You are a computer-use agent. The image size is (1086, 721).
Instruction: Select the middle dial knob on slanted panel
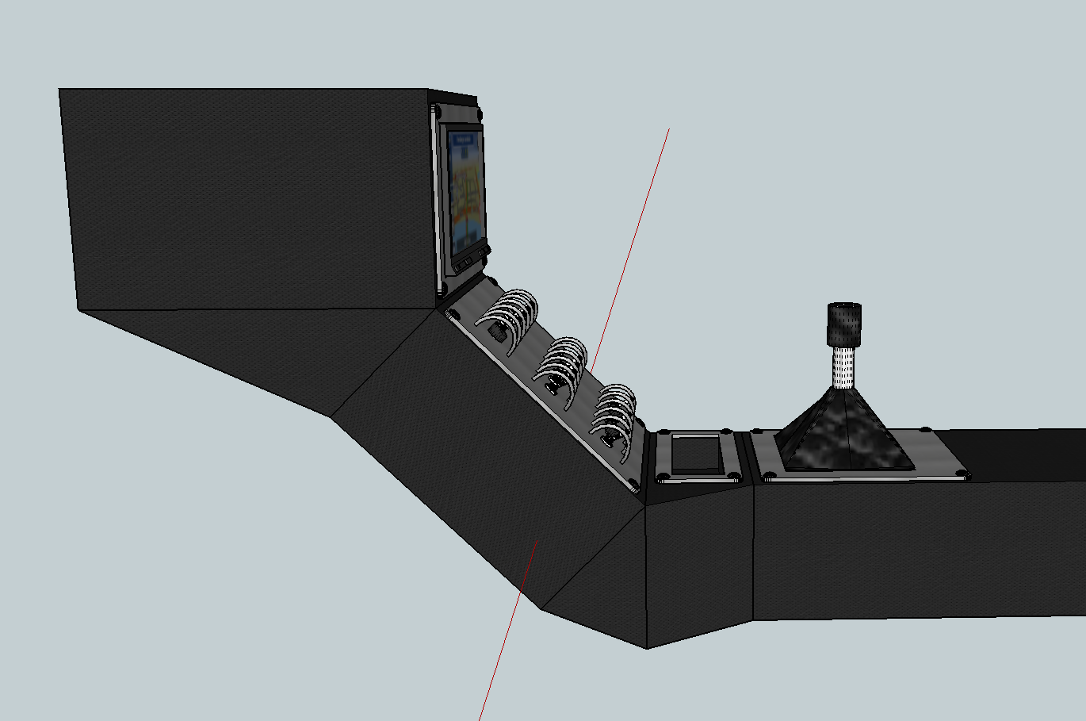(x=553, y=387)
